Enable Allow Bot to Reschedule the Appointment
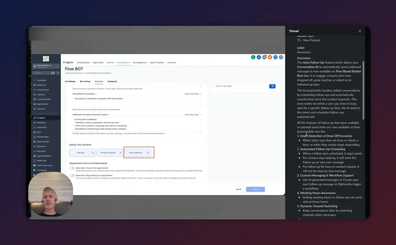Screen dimensions: 396x245 72,175
